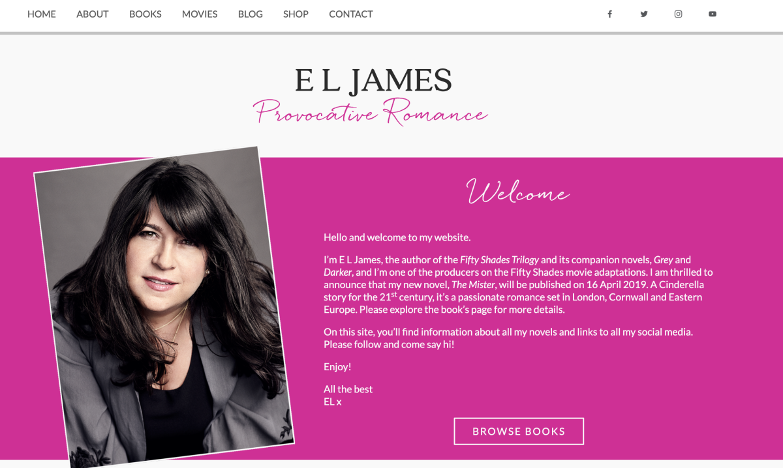Select BOOKS in the top navigation

146,14
